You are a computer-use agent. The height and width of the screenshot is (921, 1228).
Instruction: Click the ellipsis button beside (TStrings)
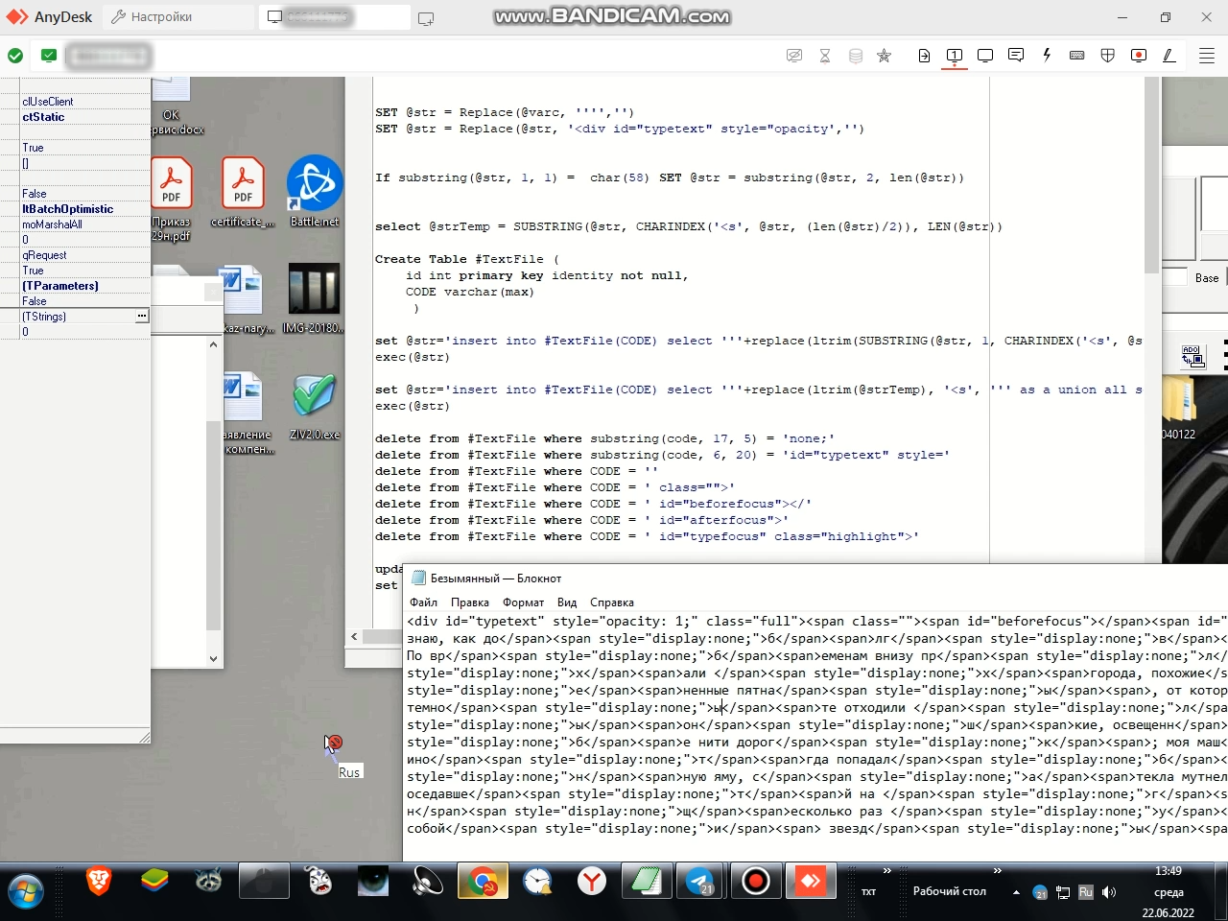tap(142, 316)
